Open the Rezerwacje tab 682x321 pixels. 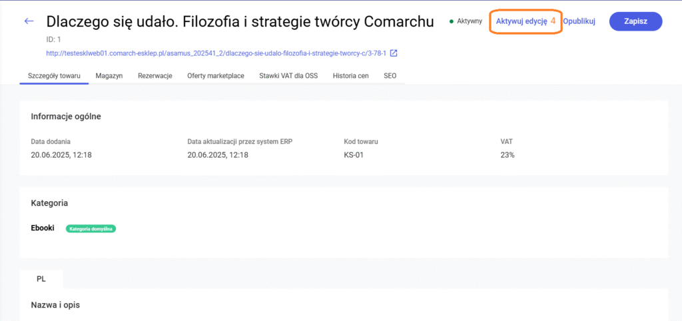pyautogui.click(x=155, y=76)
